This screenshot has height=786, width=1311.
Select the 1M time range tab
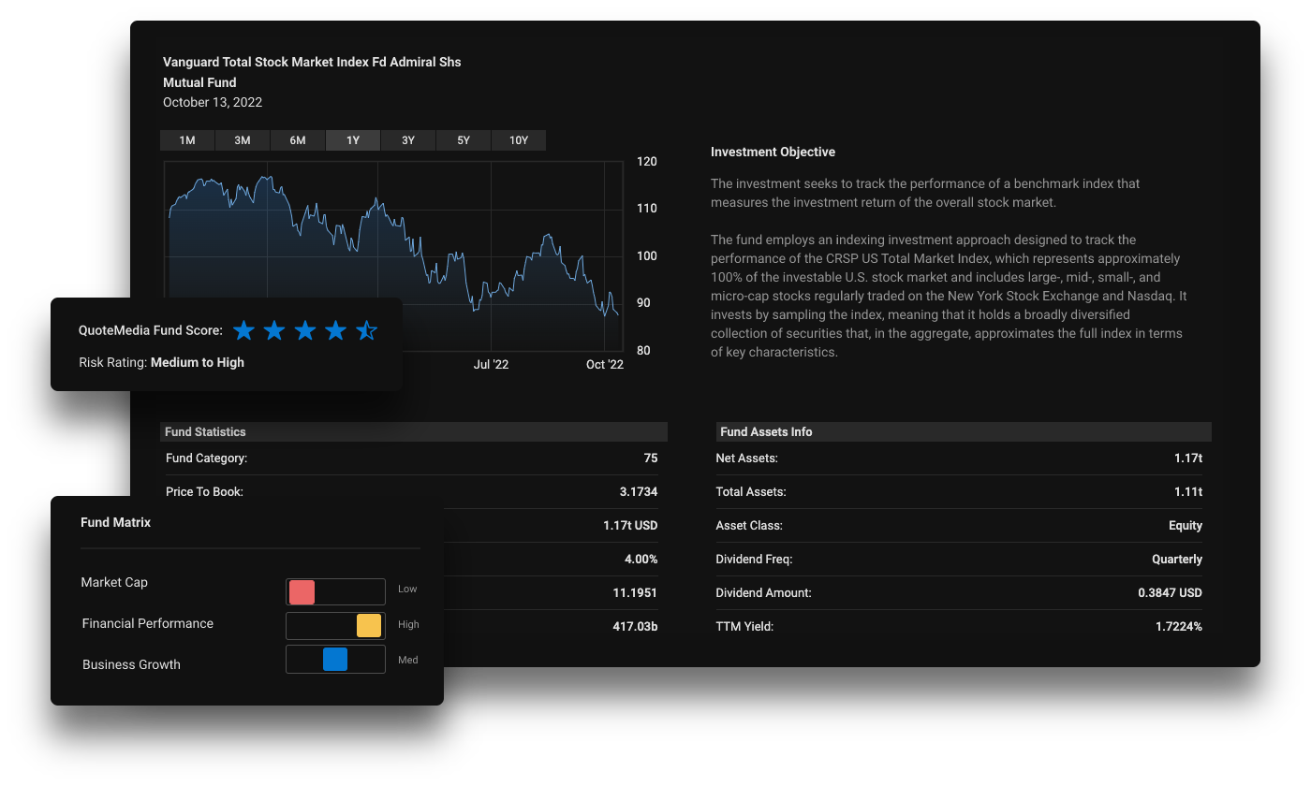[187, 140]
